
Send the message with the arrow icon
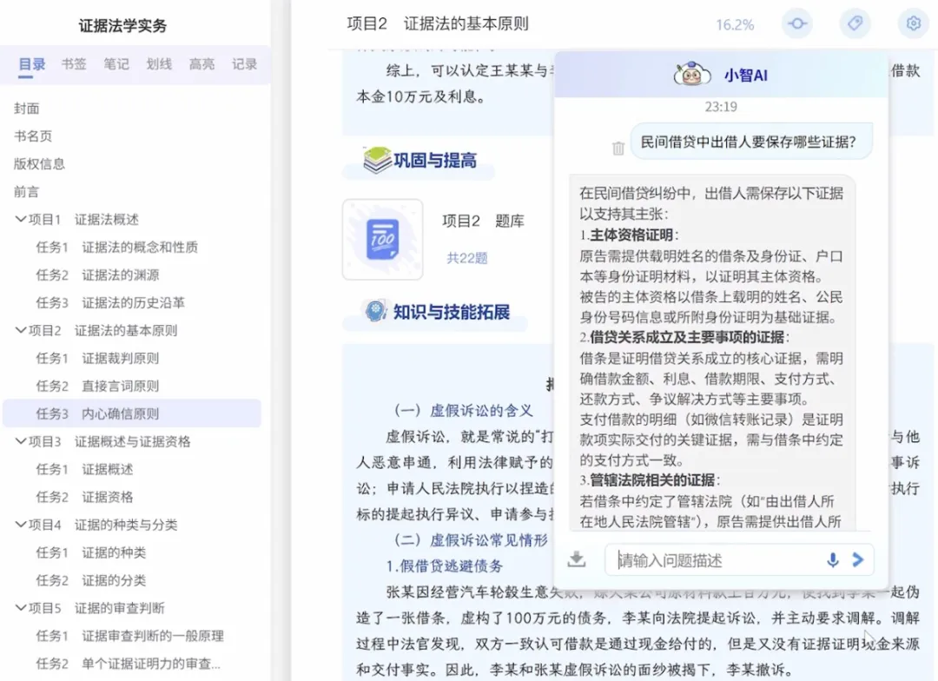click(x=858, y=560)
